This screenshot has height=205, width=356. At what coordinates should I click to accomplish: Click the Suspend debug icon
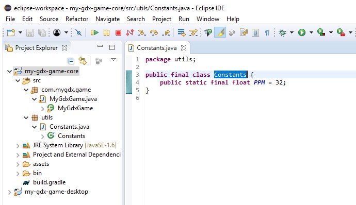[106, 32]
